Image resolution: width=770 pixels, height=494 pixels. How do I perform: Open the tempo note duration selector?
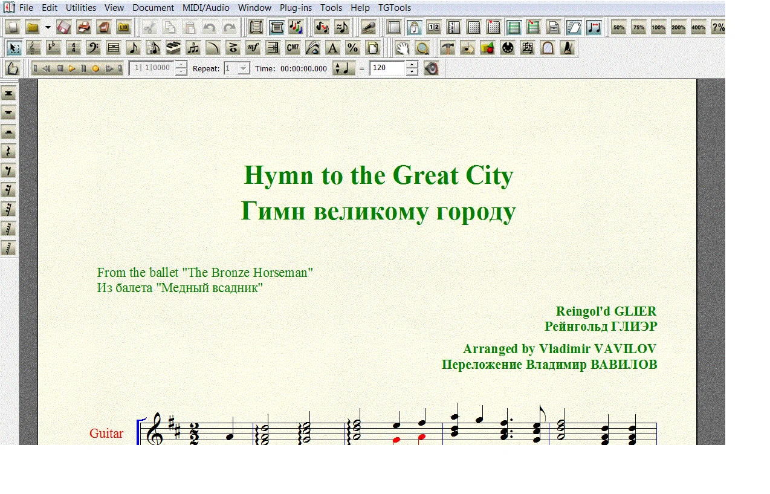pyautogui.click(x=344, y=68)
